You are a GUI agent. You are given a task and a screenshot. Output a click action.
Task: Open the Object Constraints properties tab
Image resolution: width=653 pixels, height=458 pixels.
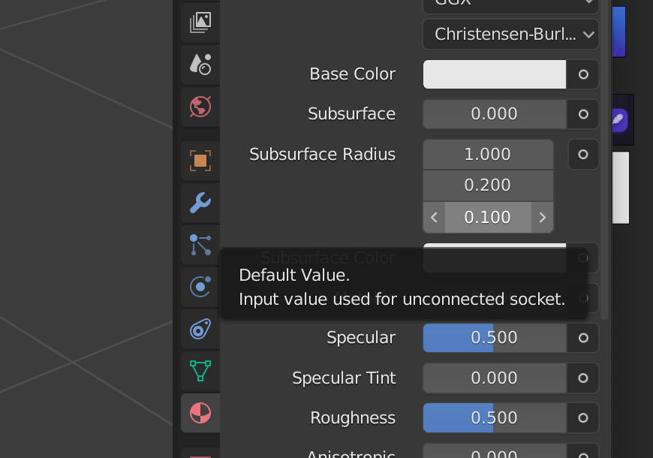point(200,329)
